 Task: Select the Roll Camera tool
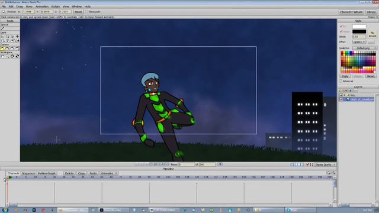click(x=12, y=49)
